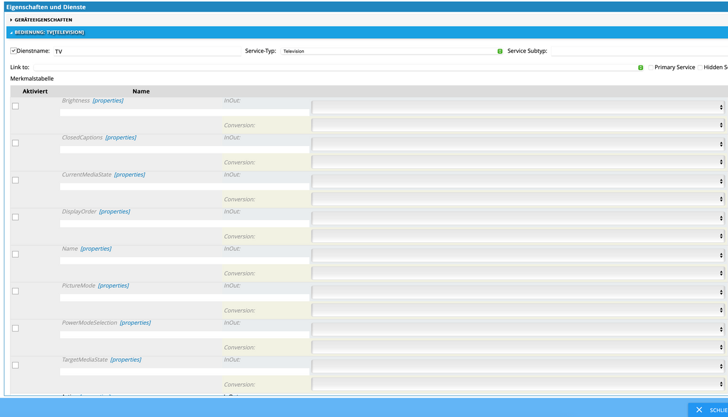
Task: Open the Name Conversion dropdown
Action: tap(519, 273)
